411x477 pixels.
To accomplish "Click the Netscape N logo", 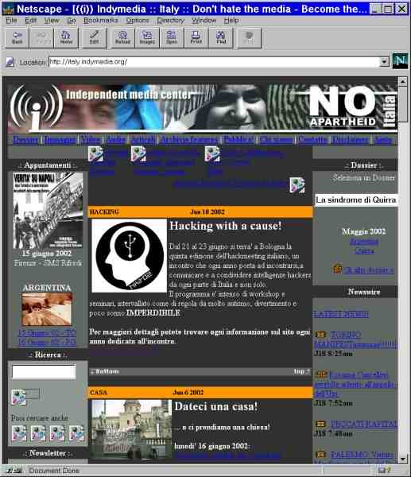I will coord(400,61).
